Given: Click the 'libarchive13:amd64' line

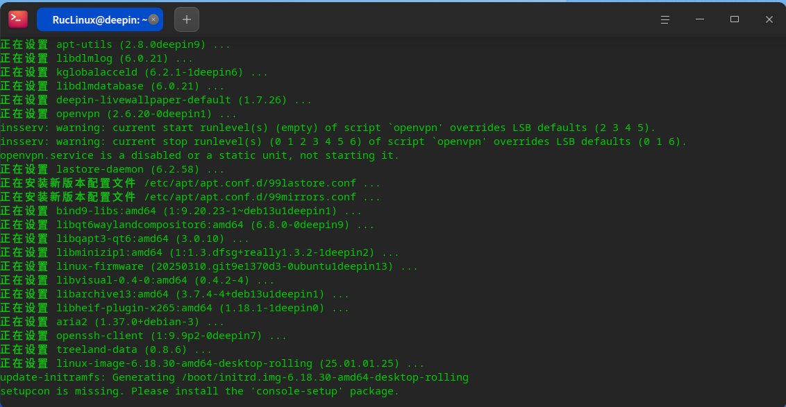Looking at the screenshot, I should click(174, 295).
